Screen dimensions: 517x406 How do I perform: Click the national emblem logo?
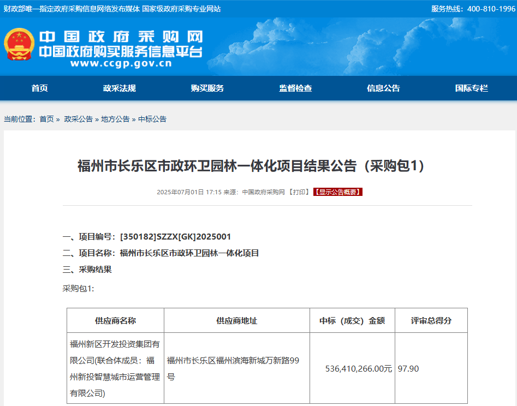coord(20,45)
